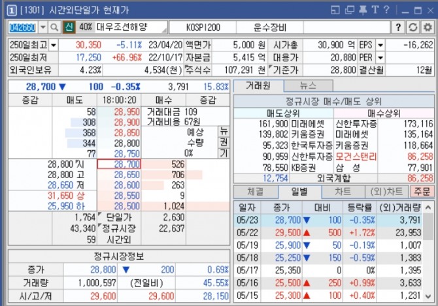Click the upper limit price 31,650 상
438x306 pixels.
[66, 196]
